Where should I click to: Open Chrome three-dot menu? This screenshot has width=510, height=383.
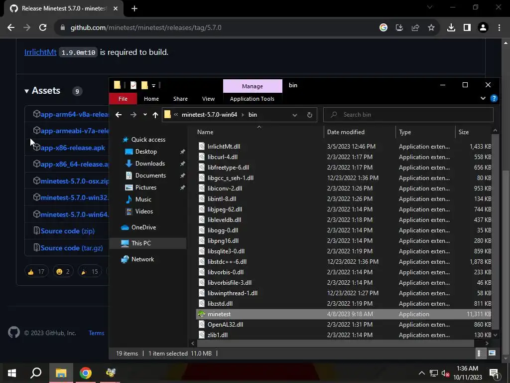(499, 28)
